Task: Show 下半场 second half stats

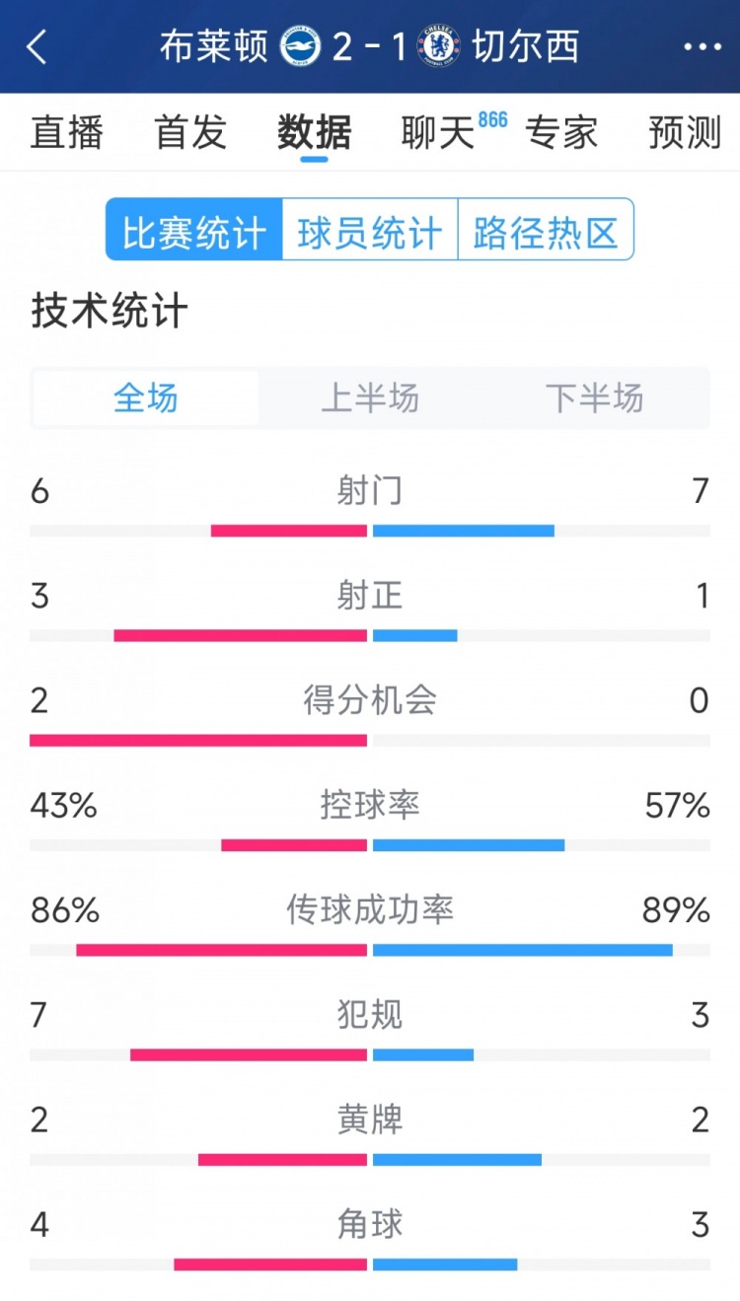Action: coord(594,398)
